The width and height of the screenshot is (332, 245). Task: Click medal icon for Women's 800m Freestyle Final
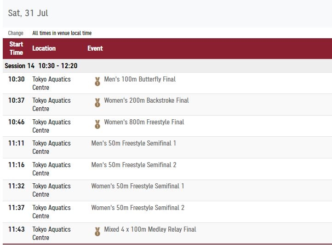(x=97, y=124)
